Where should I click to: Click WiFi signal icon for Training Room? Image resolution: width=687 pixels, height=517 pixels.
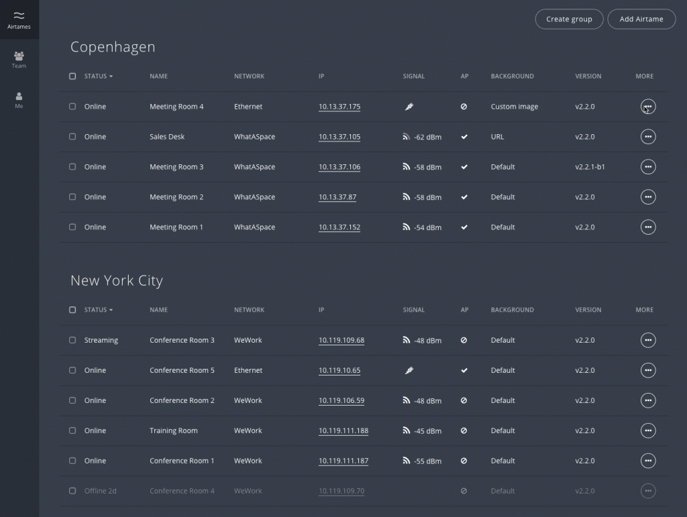point(406,430)
